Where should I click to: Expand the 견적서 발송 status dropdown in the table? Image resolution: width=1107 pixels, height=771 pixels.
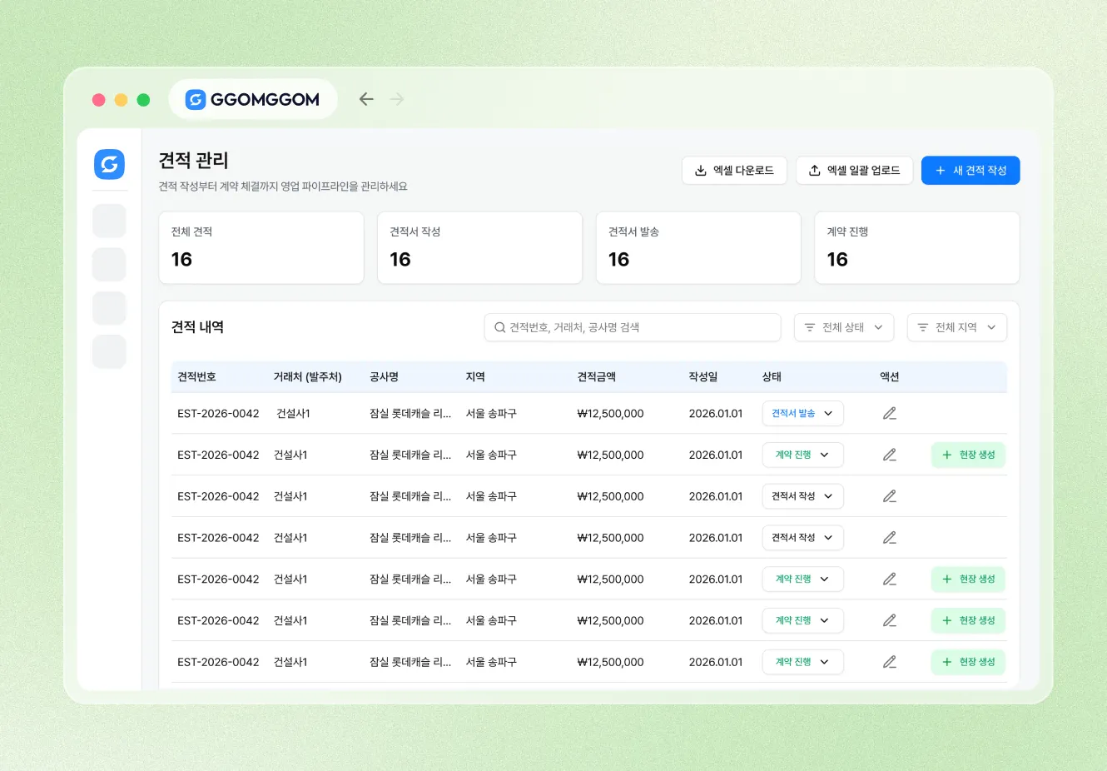pos(803,414)
